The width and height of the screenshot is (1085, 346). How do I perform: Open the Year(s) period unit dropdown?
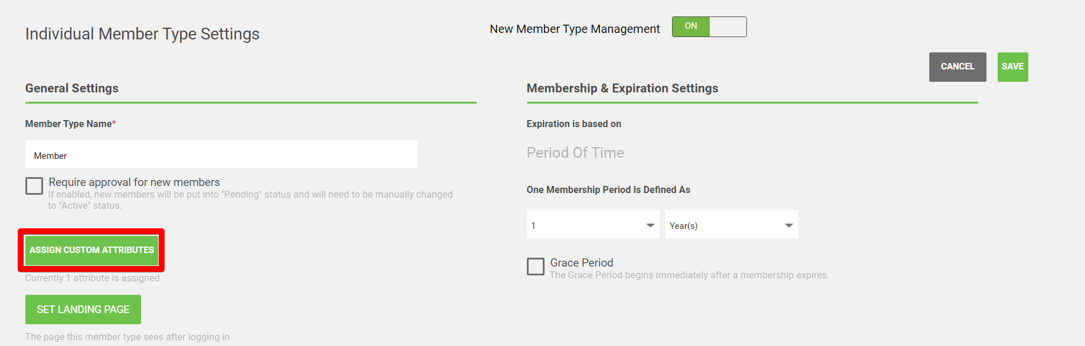(732, 224)
